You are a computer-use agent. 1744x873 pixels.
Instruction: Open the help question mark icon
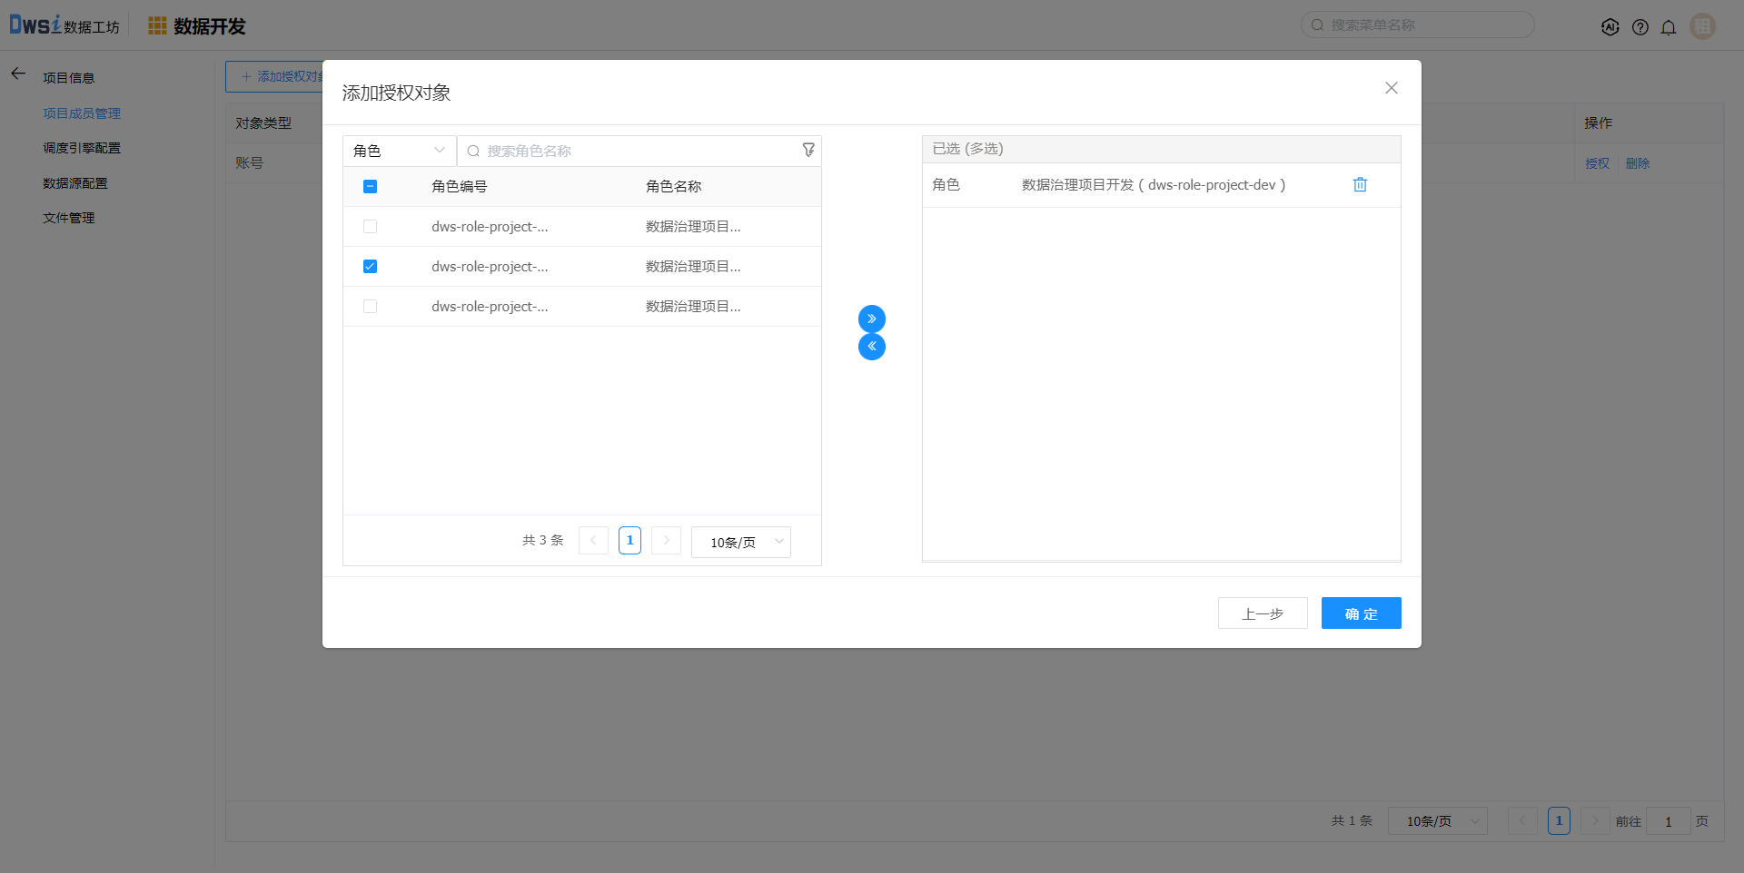pos(1640,27)
